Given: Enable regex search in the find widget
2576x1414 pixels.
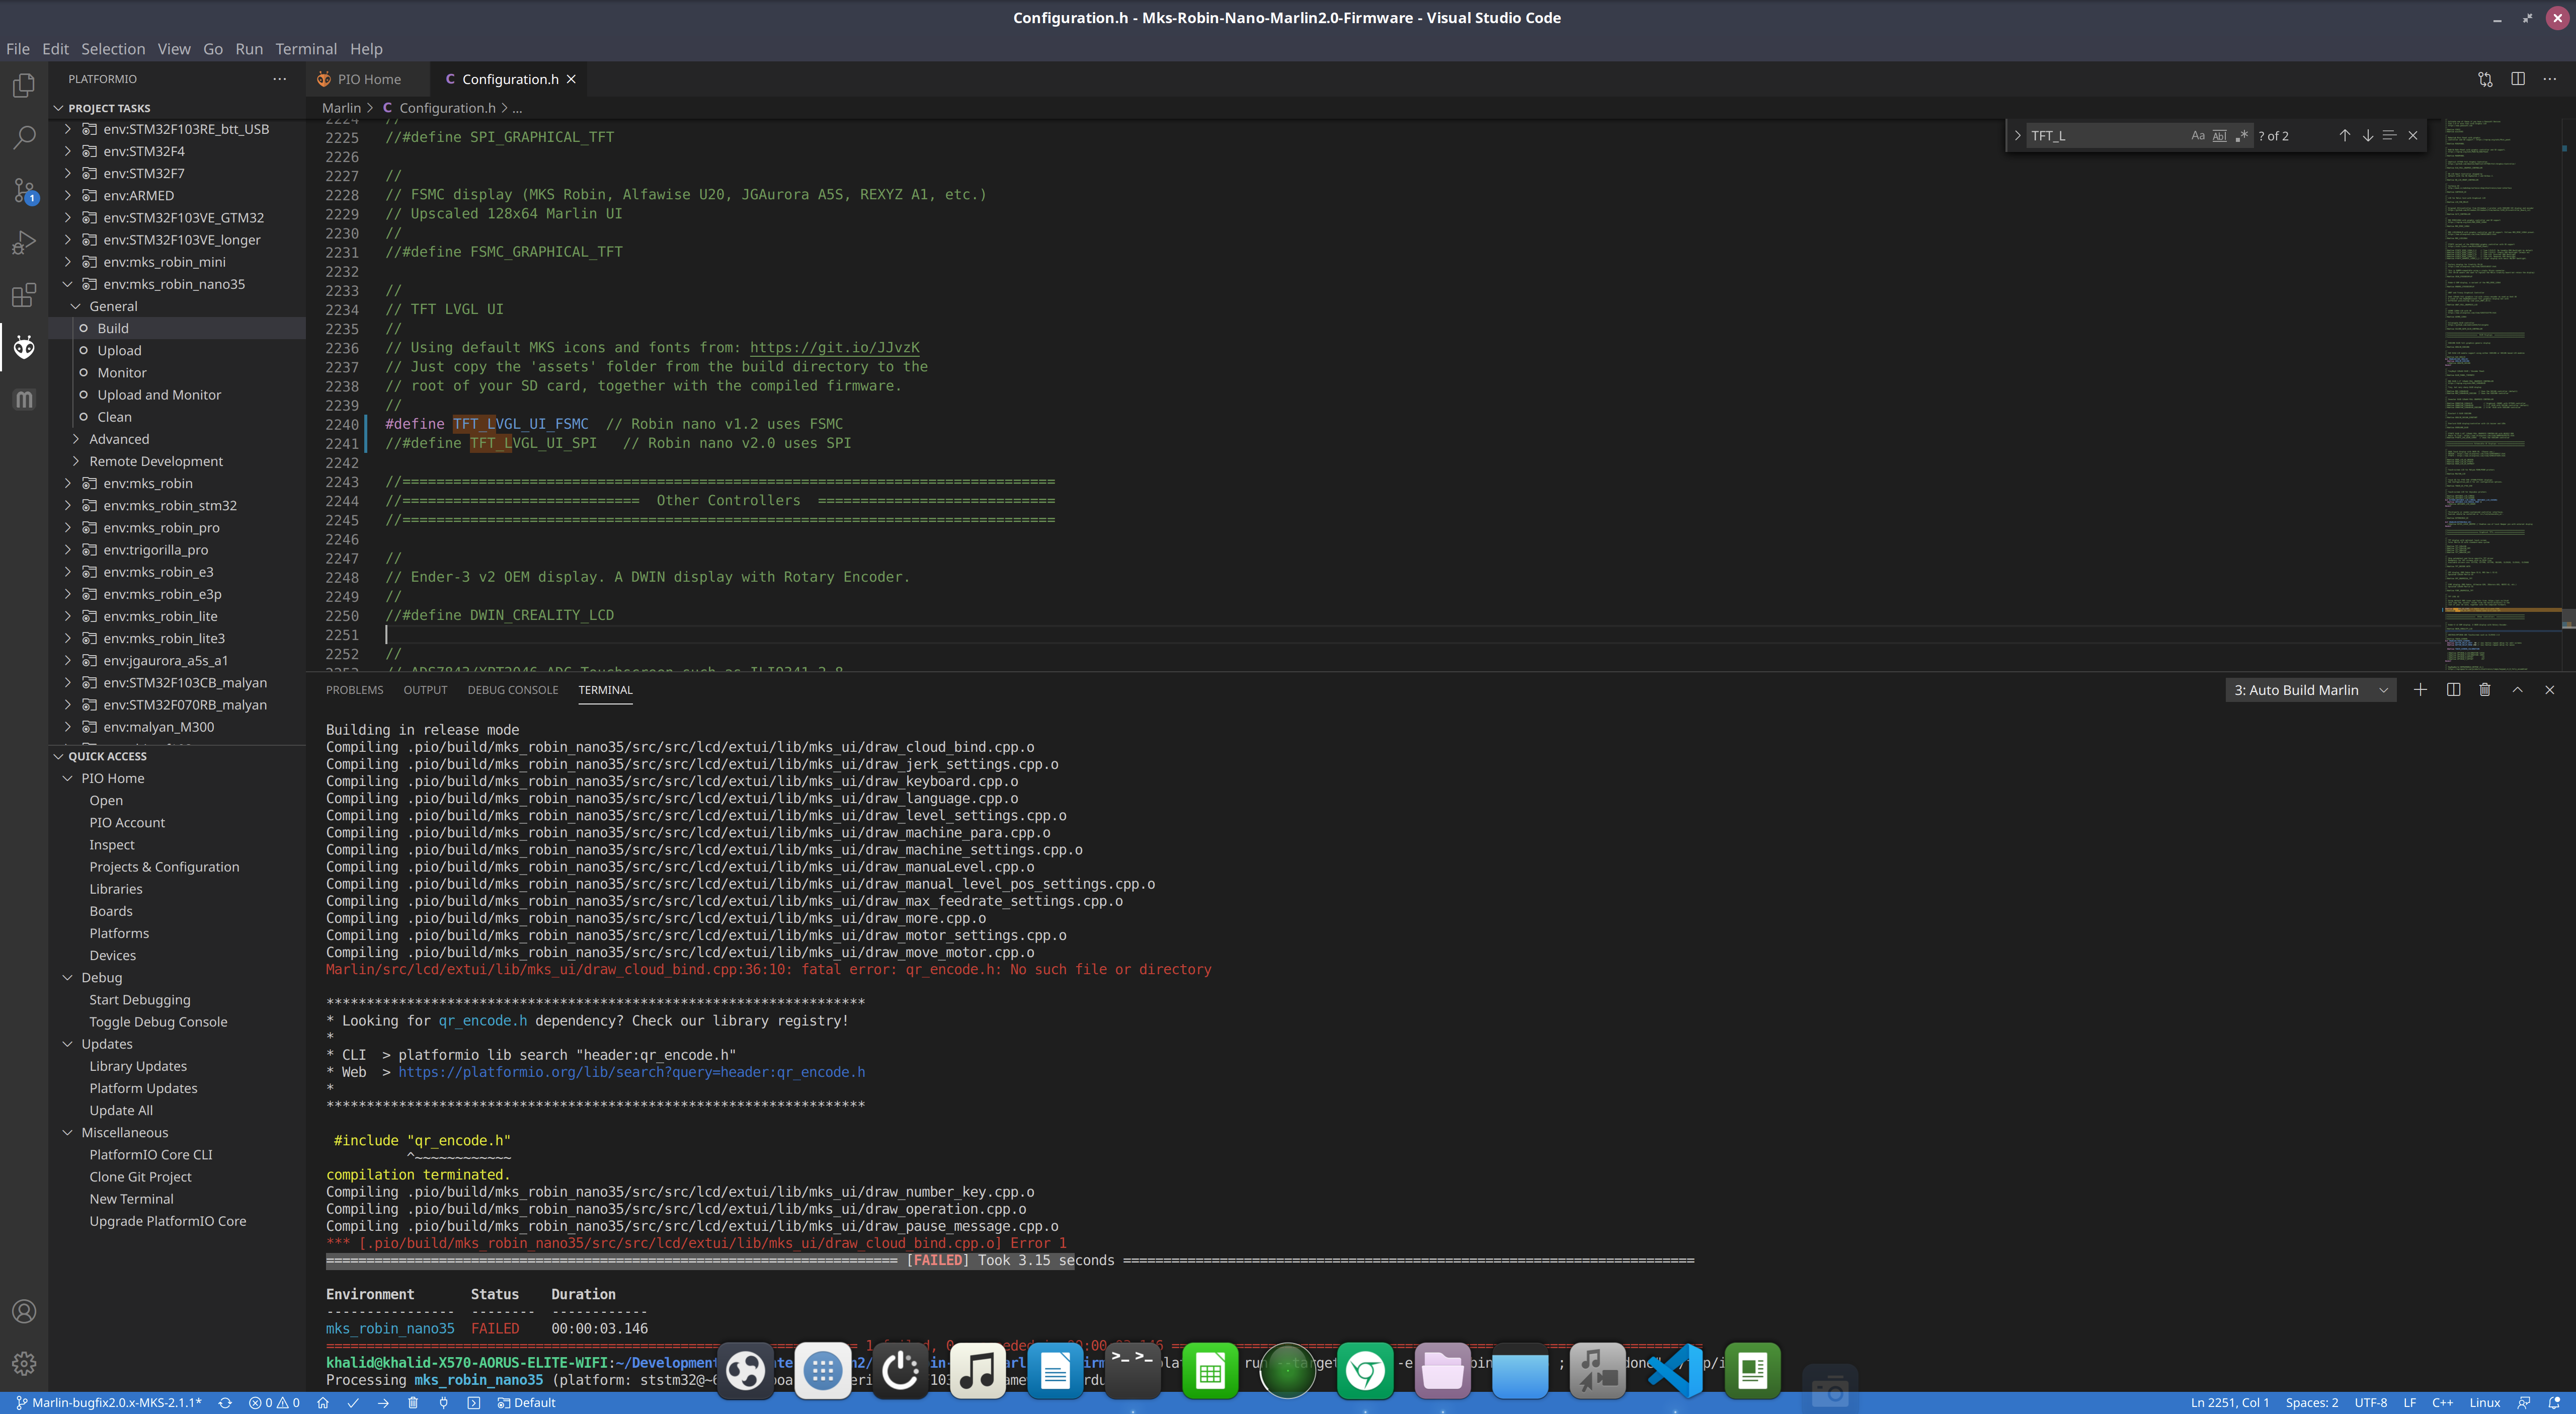Looking at the screenshot, I should tap(2241, 135).
